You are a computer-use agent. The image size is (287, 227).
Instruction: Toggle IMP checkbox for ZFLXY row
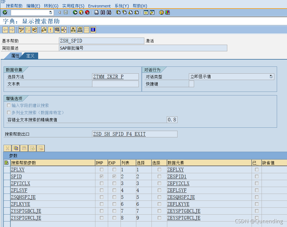(101, 169)
